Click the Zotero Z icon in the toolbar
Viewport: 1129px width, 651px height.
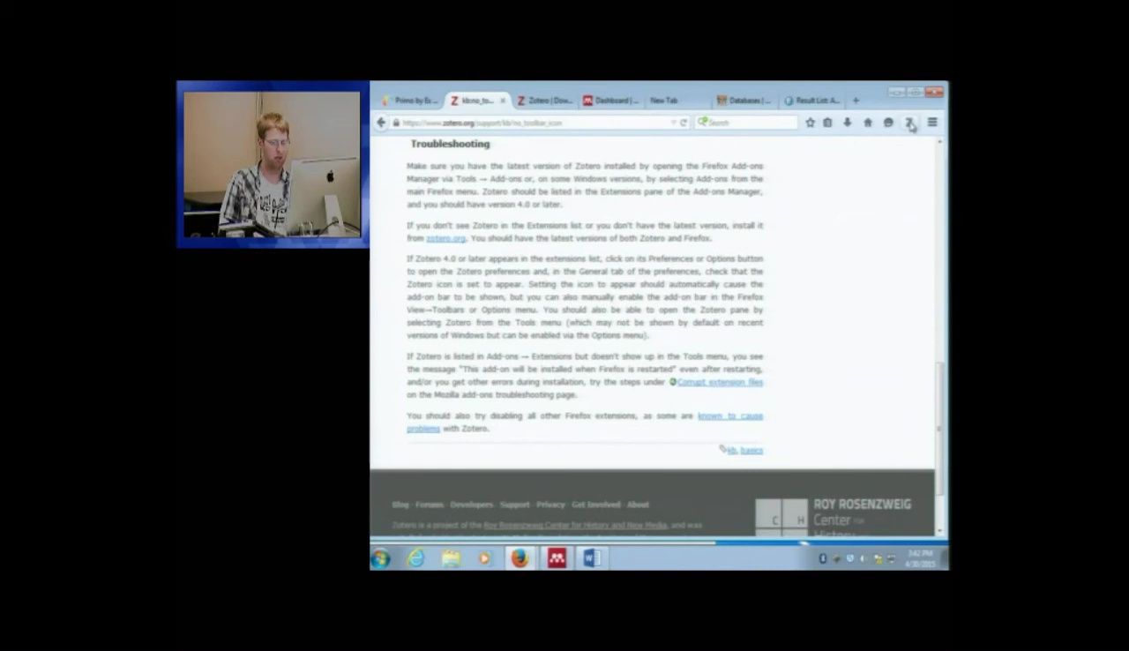(909, 123)
